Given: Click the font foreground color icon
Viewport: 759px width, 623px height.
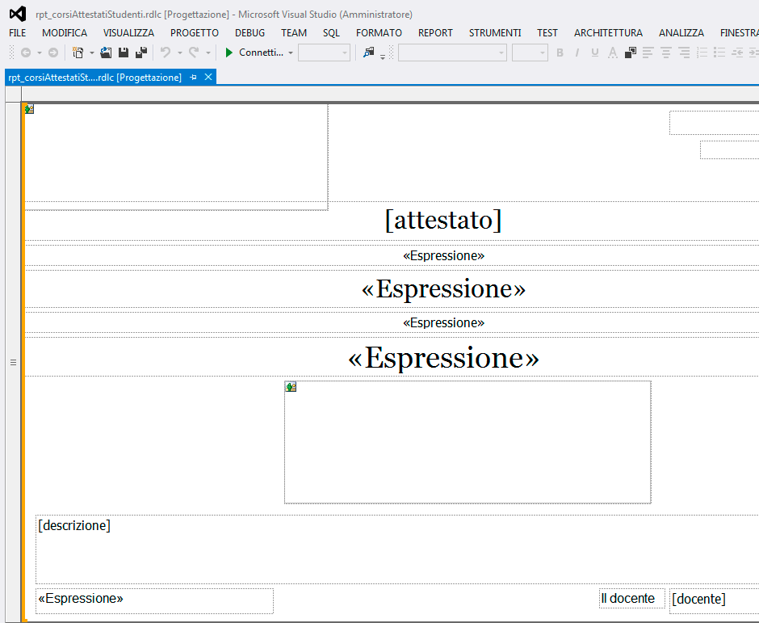Looking at the screenshot, I should tap(613, 53).
